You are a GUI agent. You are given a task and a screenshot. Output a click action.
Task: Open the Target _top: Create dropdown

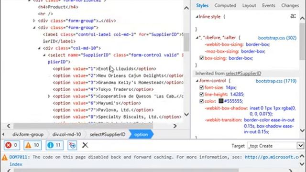pyautogui.click(x=275, y=146)
